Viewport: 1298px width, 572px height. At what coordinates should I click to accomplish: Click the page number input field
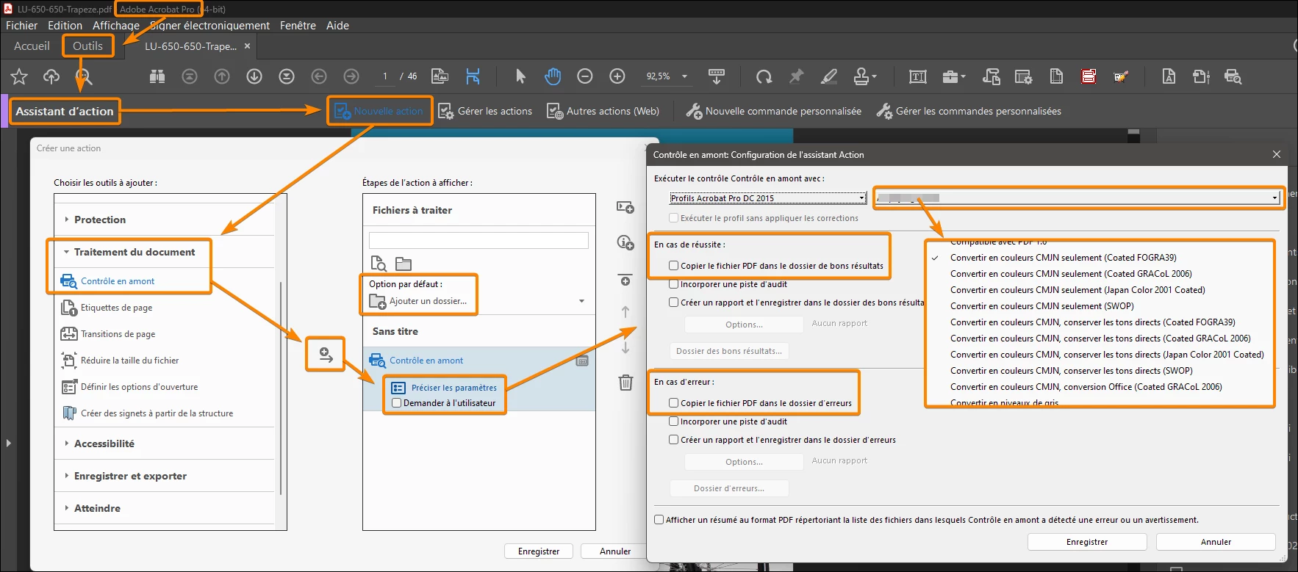[384, 76]
